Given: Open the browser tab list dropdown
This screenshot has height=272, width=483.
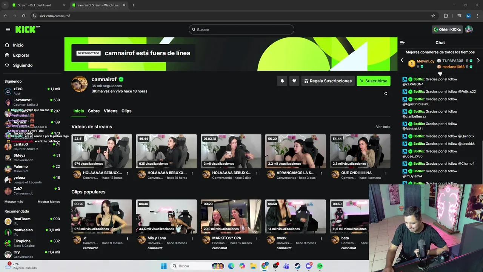Looking at the screenshot, I should (5, 5).
